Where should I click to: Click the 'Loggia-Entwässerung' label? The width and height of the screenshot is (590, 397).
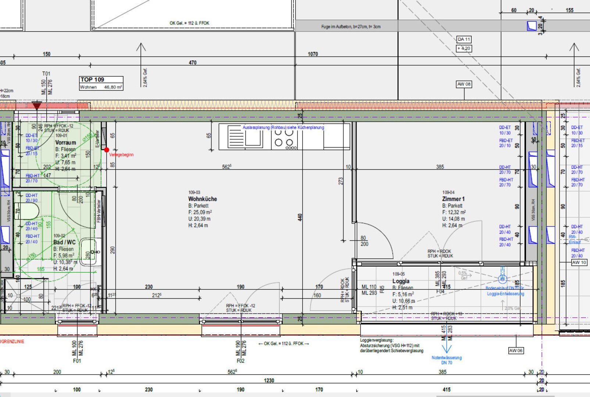(505, 294)
